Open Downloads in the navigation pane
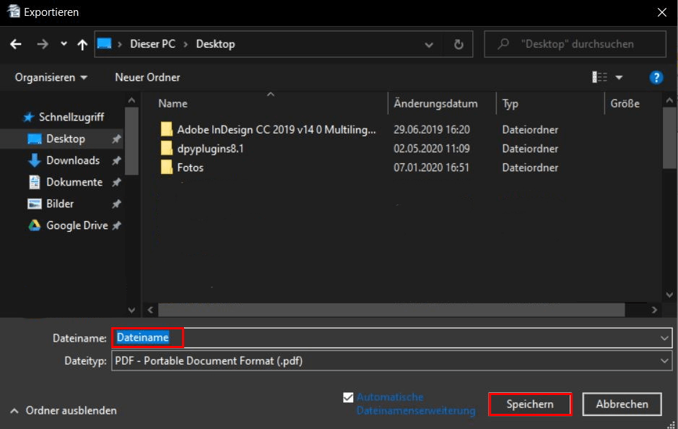The height and width of the screenshot is (429, 678). coord(73,160)
